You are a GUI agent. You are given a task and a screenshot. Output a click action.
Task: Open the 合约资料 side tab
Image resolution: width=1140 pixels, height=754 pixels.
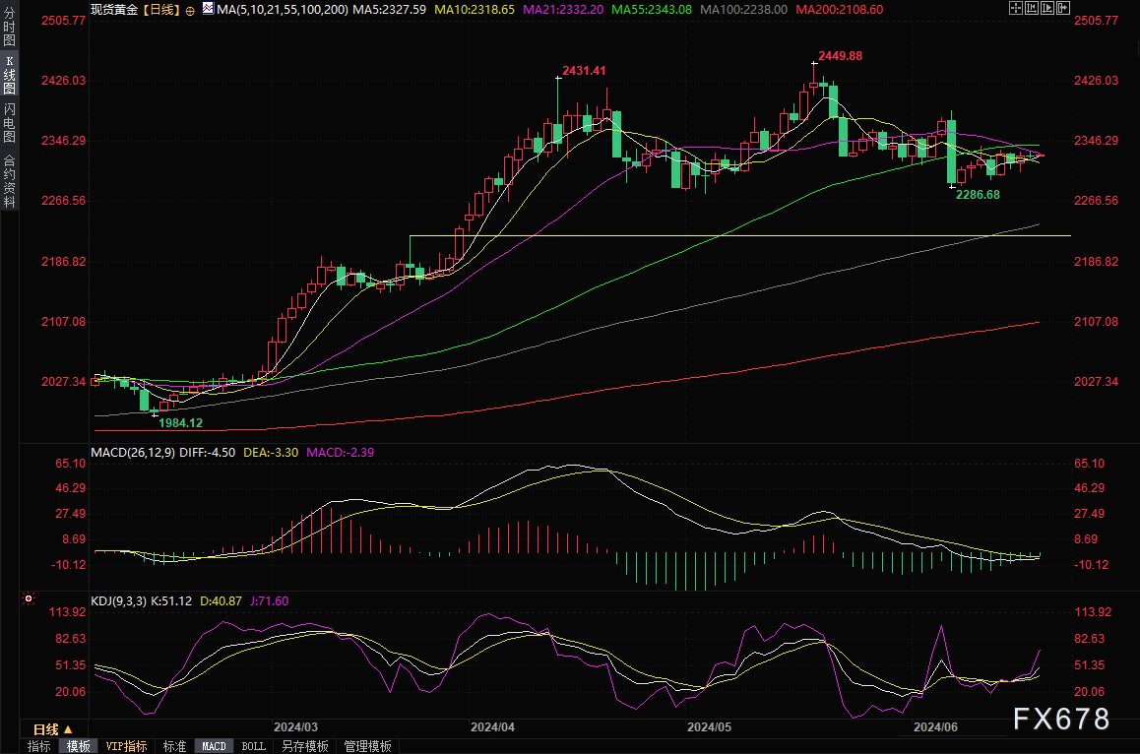point(9,180)
